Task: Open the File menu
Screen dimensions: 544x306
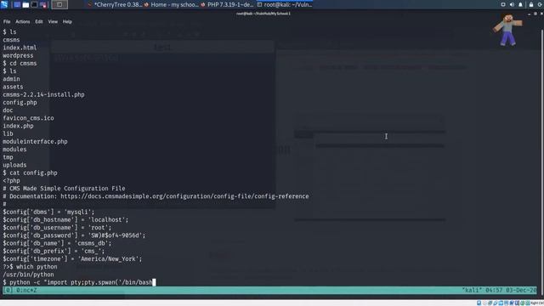Action: [x=7, y=21]
